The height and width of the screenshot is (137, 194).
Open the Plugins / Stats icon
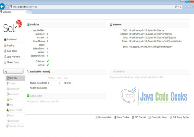pyautogui.click(x=8, y=110)
